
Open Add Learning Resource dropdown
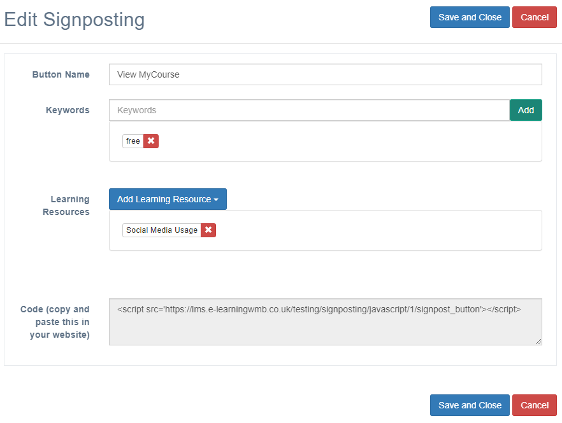coord(168,199)
